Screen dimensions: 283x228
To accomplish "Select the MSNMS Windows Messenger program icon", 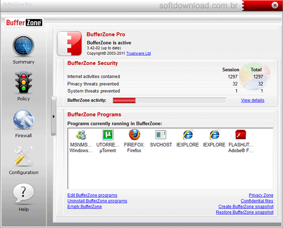I will (81, 135).
